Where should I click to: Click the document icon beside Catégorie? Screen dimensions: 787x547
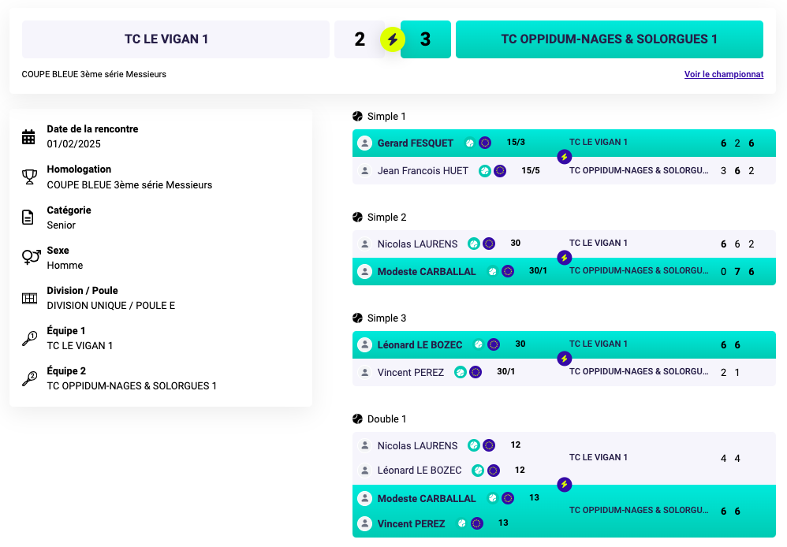(x=29, y=218)
